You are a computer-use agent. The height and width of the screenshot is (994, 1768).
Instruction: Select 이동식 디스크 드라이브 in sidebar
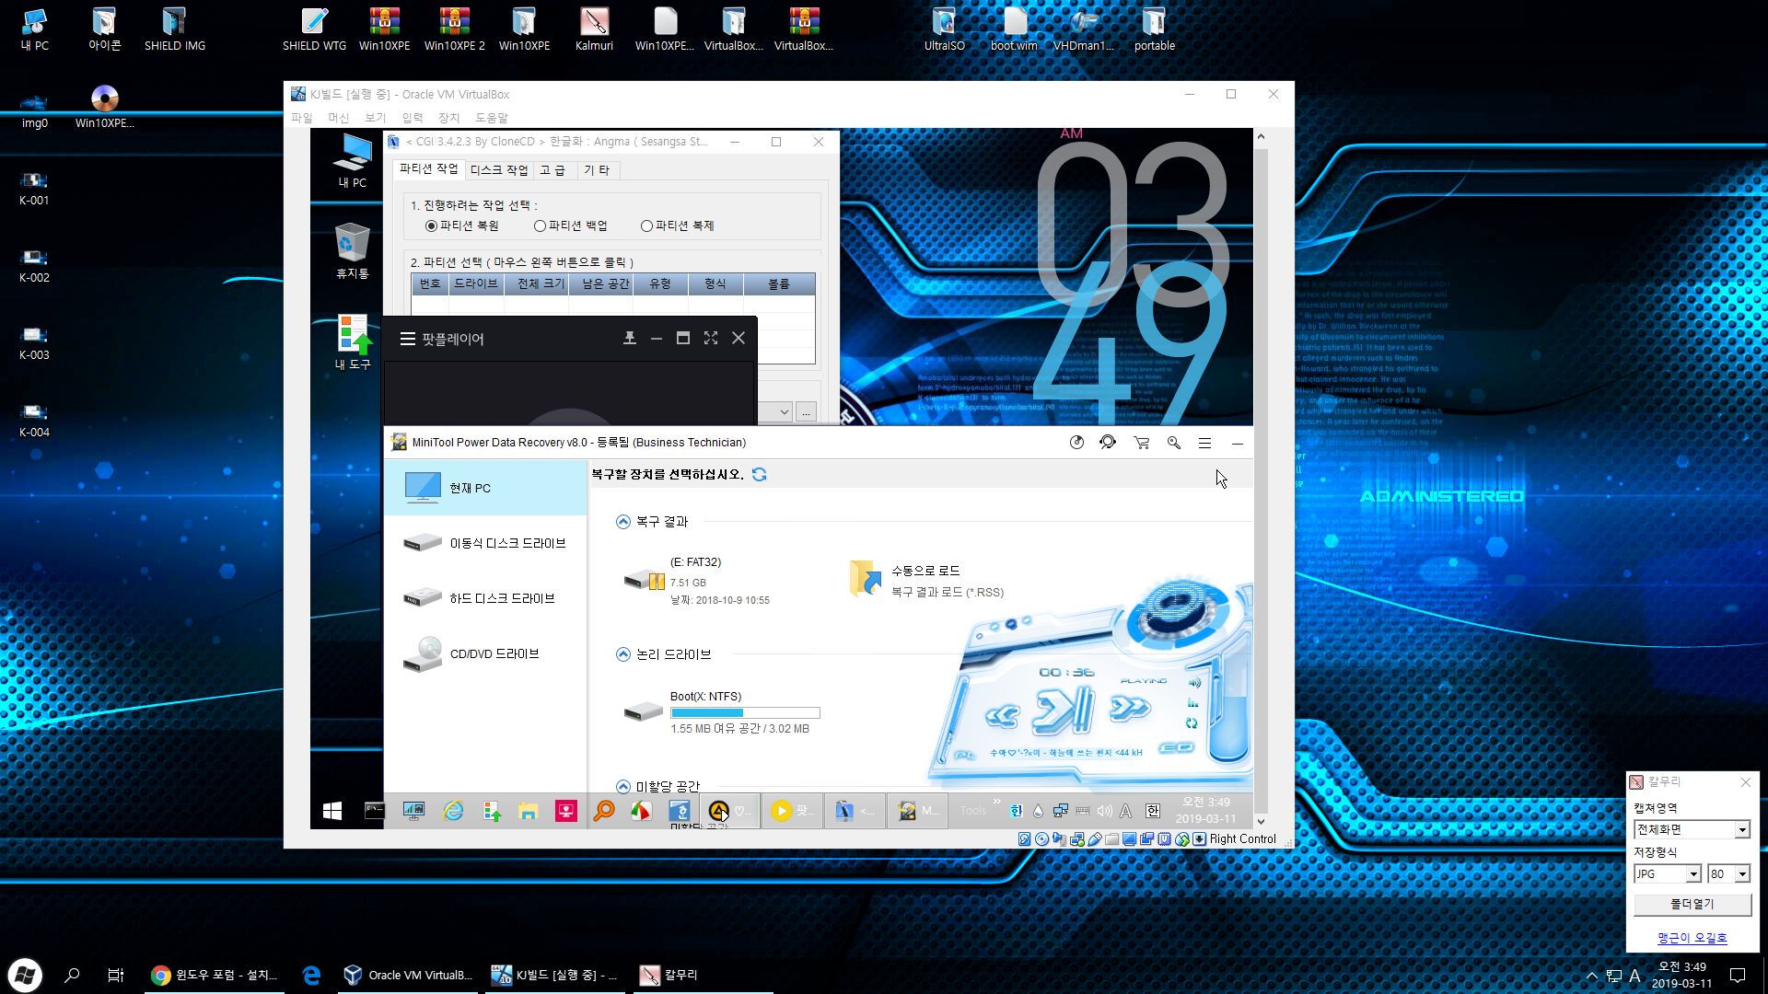(x=486, y=543)
